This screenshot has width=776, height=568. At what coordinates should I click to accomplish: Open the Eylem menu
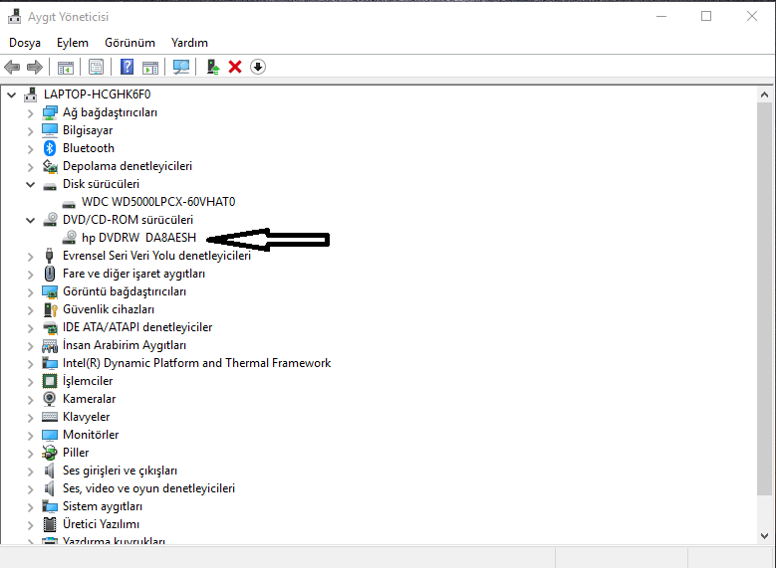point(73,43)
